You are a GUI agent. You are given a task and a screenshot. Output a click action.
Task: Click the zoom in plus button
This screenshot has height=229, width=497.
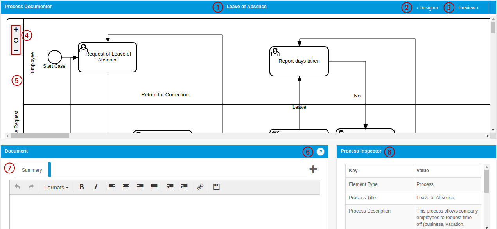16,30
